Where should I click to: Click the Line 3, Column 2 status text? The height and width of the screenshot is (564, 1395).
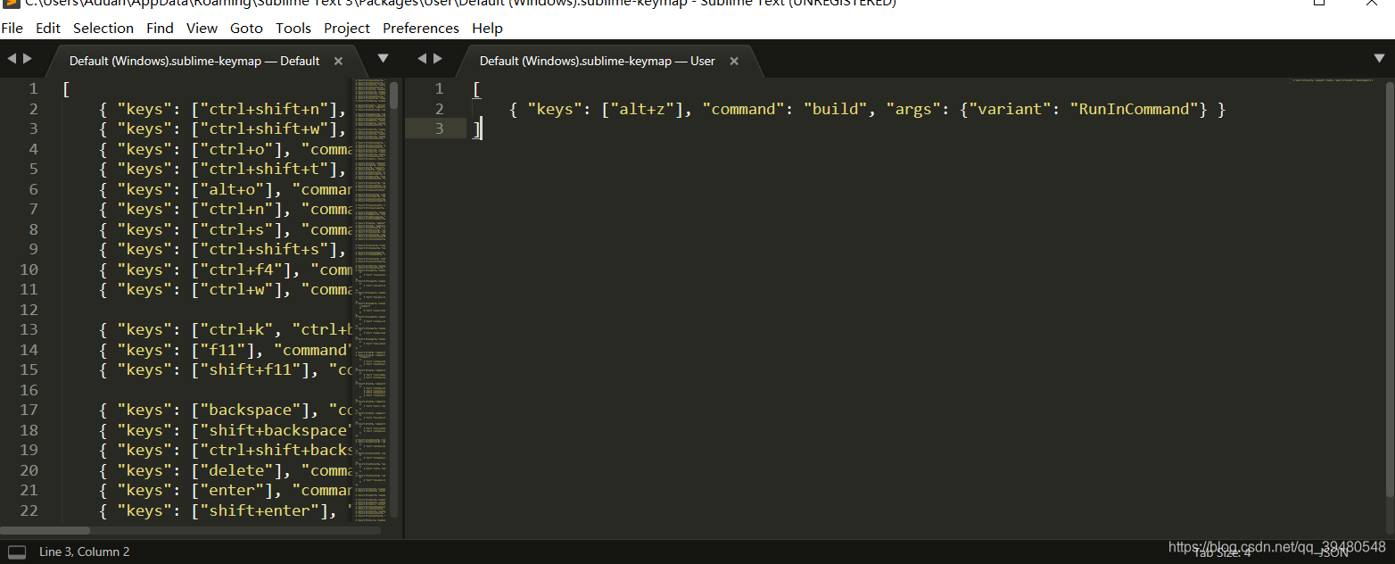click(85, 552)
